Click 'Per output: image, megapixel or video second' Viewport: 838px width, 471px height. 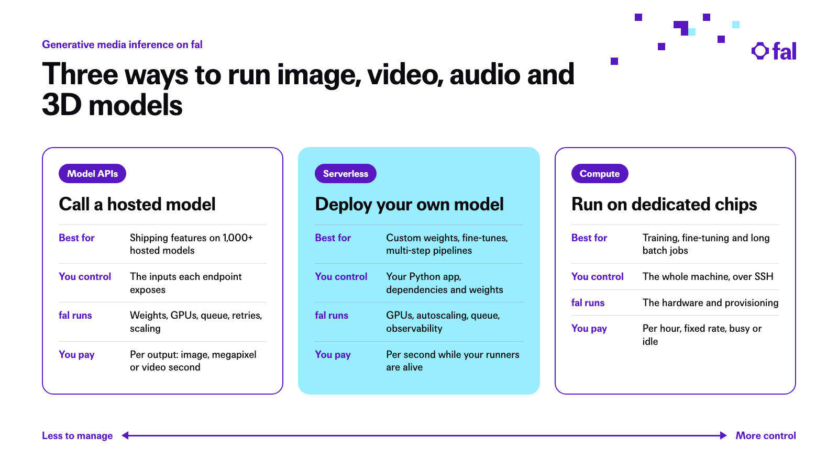click(x=193, y=361)
